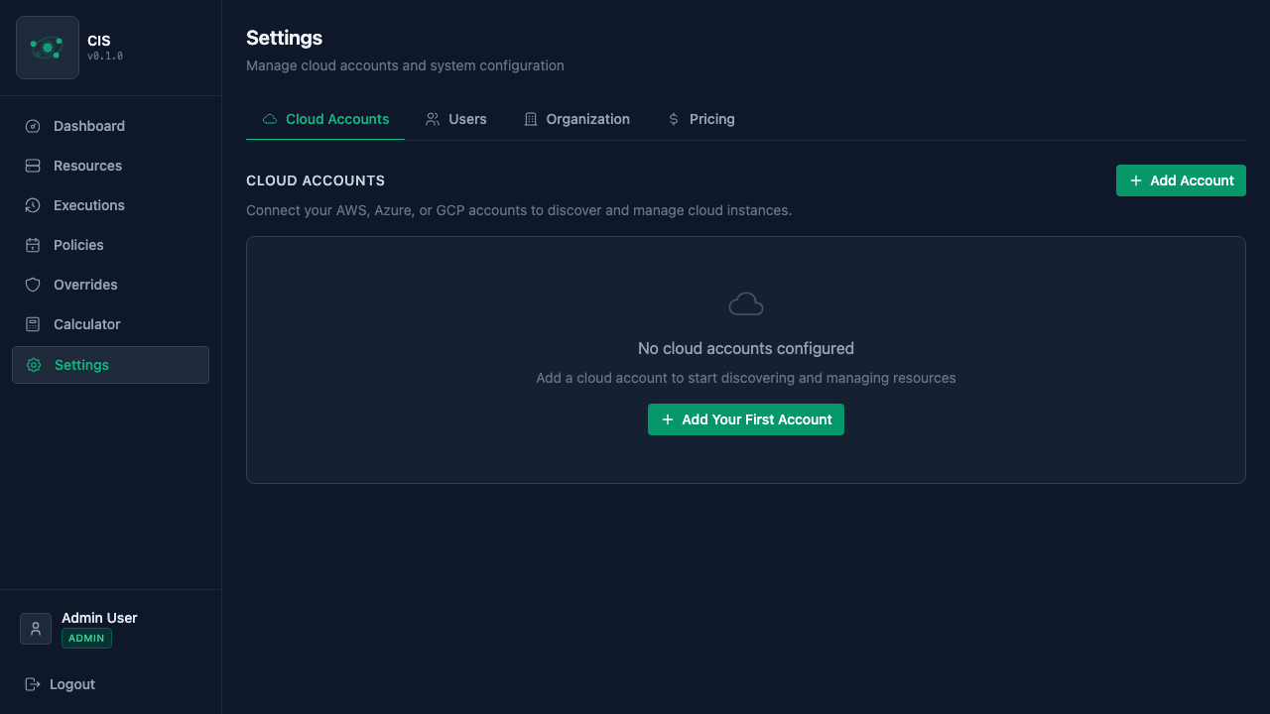Image resolution: width=1270 pixels, height=714 pixels.
Task: Click the Overrides shield icon
Action: point(33,285)
